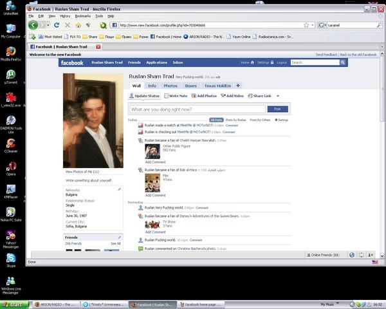The width and height of the screenshot is (386, 309).
Task: Launch Skype from desktop
Action: [x=11, y=260]
